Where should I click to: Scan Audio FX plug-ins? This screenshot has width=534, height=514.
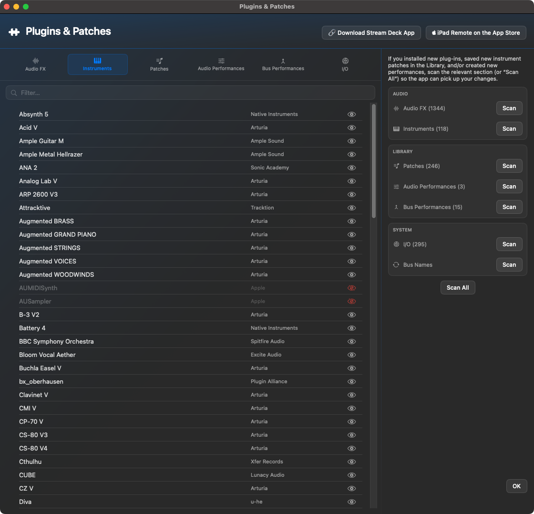(x=509, y=108)
